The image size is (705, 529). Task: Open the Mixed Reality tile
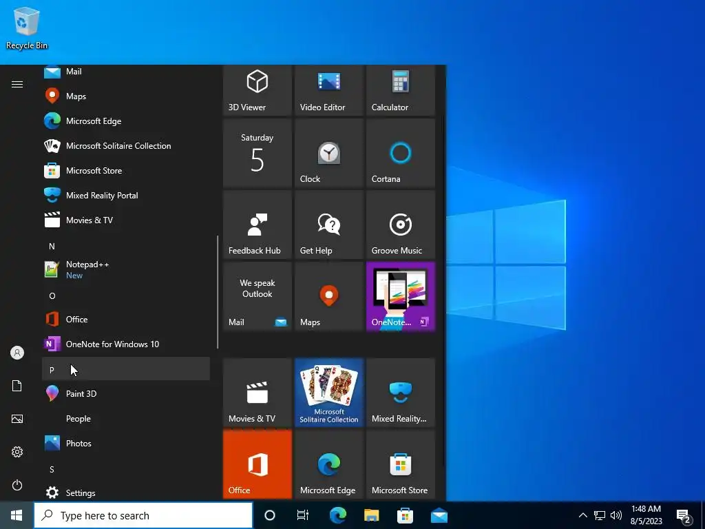400,392
